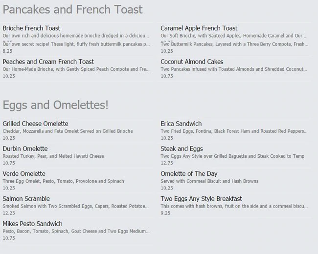Click the Pancakes and French Toast heading
This screenshot has width=318, height=254.
(x=72, y=9)
